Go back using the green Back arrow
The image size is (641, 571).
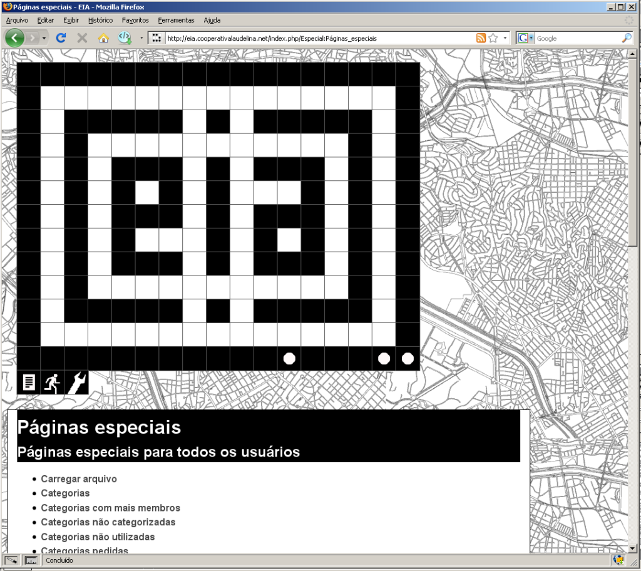(x=14, y=38)
